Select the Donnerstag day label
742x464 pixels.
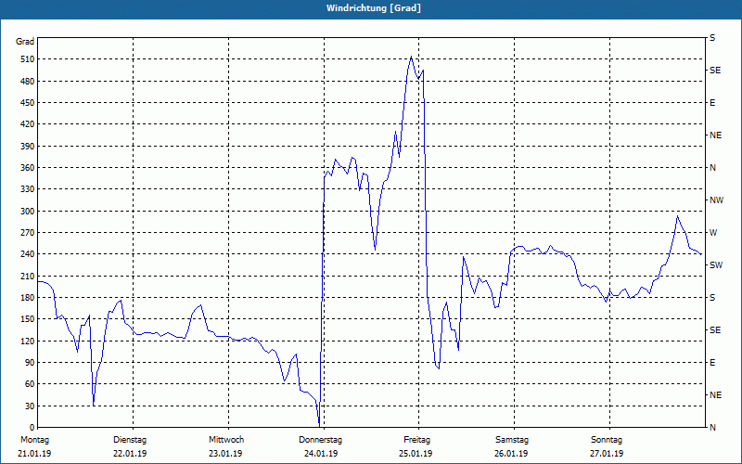pos(320,440)
